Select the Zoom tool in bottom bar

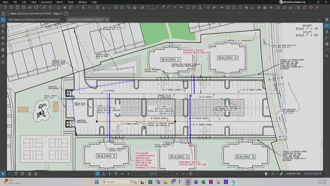[x=116, y=174]
